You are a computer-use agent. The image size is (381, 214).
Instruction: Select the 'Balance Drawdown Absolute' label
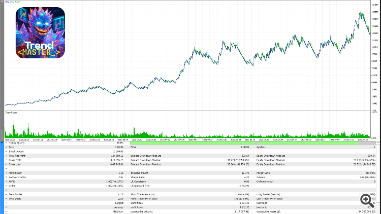click(146, 156)
